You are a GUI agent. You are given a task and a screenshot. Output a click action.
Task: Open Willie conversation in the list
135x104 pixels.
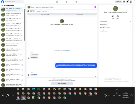click(12, 40)
